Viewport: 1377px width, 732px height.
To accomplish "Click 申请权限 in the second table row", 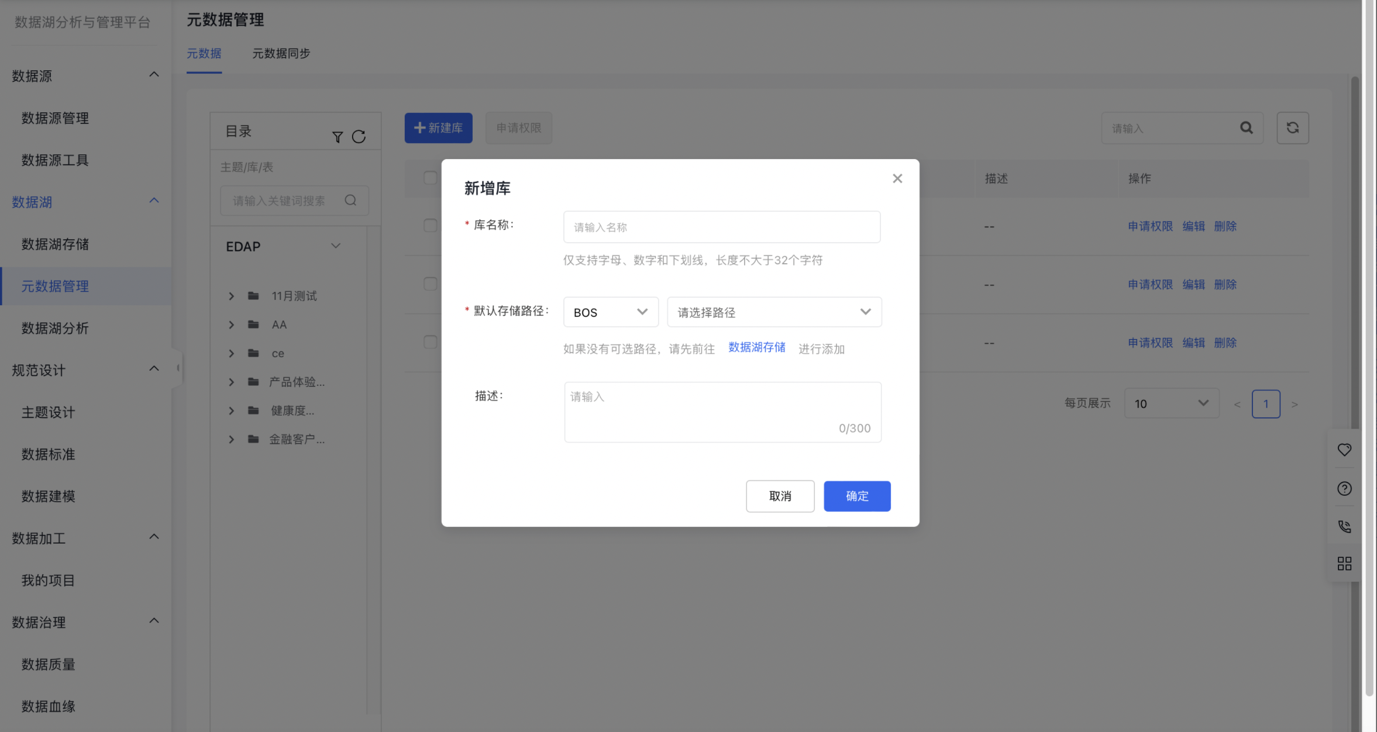I will point(1150,285).
